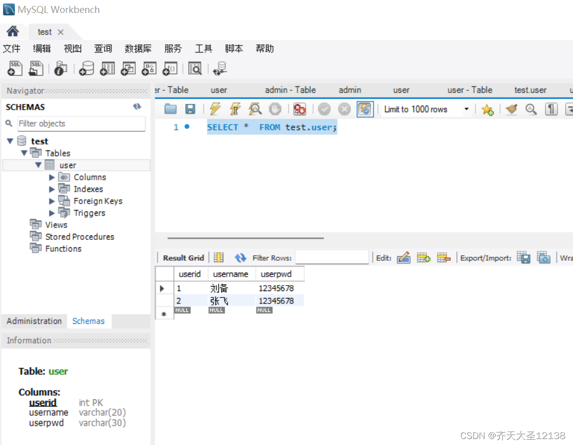This screenshot has height=445, width=573.
Task: Export recordset to external file
Action: coord(524,258)
